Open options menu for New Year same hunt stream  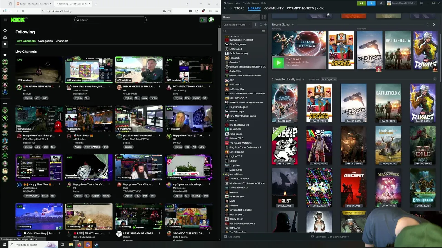click(109, 87)
